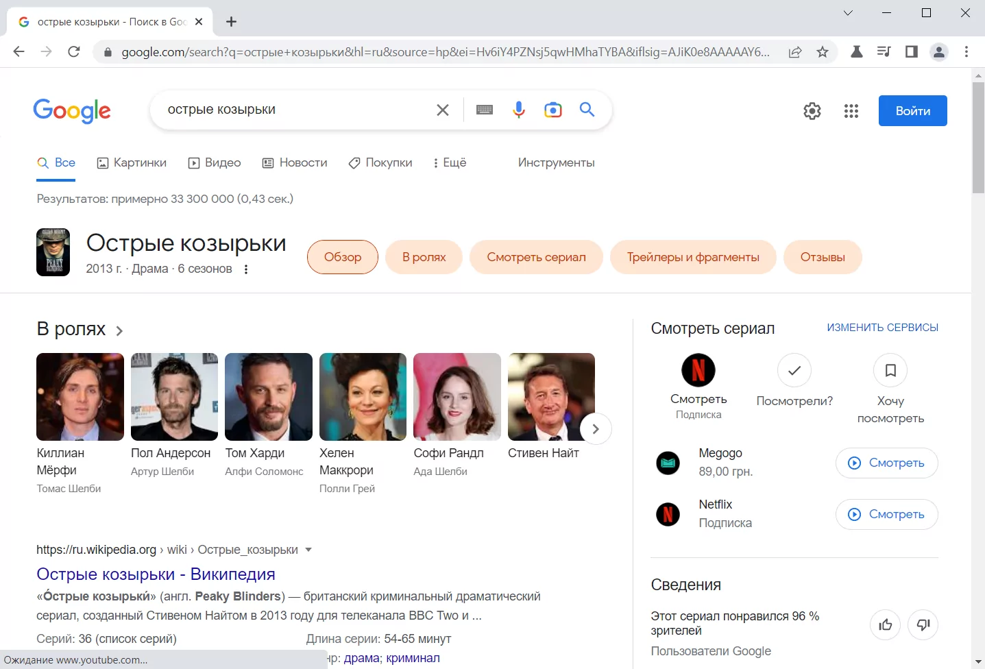This screenshot has width=985, height=669.
Task: Switch to Видео tab
Action: click(x=215, y=162)
